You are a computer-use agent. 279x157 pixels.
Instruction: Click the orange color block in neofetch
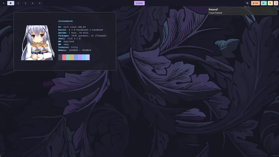click(72, 57)
